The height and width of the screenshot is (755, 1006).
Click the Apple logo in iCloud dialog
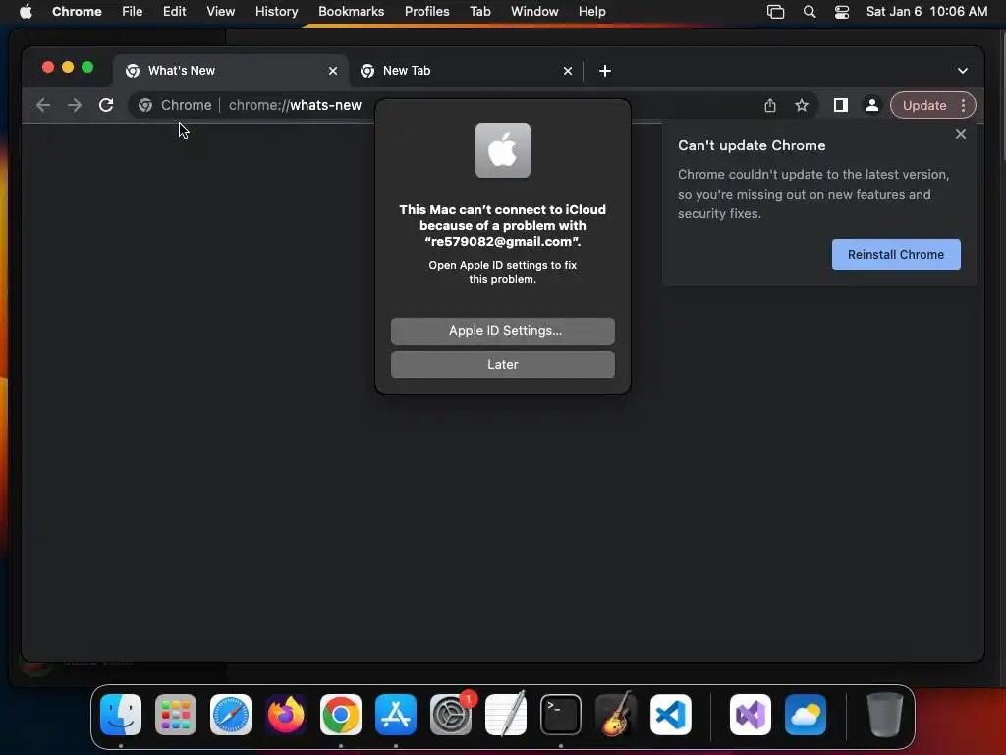tap(502, 150)
